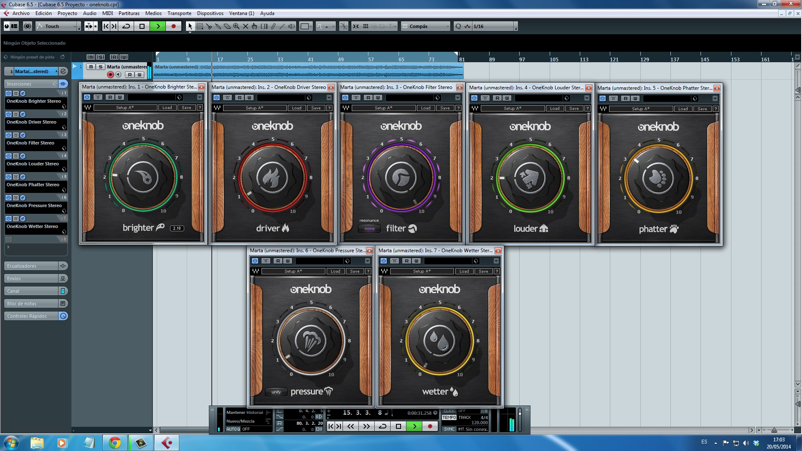802x451 pixels.
Task: Click Rewind button in transport panel
Action: (x=351, y=426)
